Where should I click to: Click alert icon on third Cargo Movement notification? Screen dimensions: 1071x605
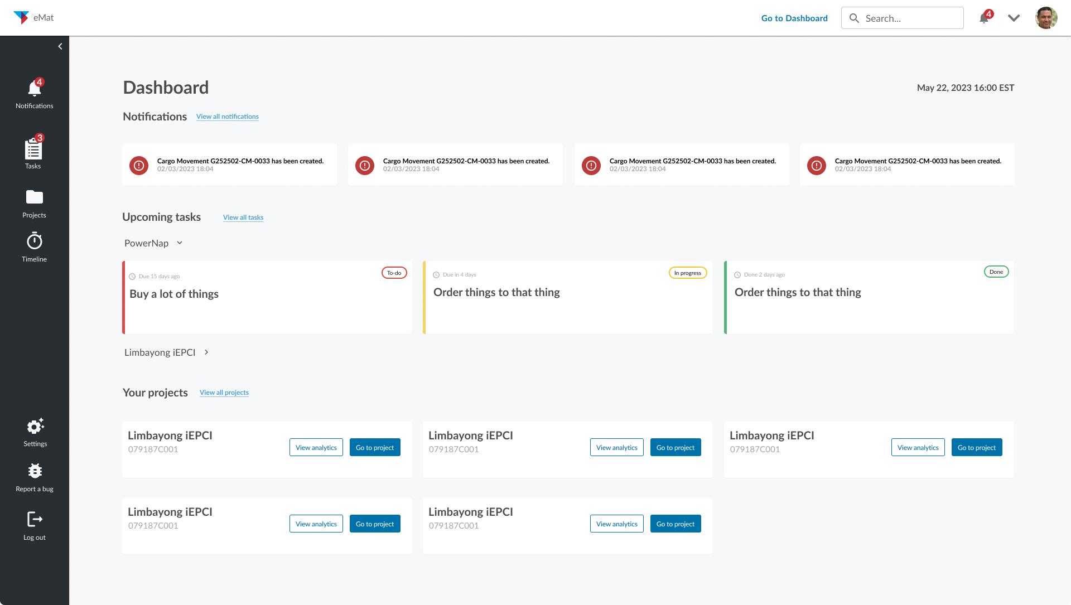tap(591, 165)
